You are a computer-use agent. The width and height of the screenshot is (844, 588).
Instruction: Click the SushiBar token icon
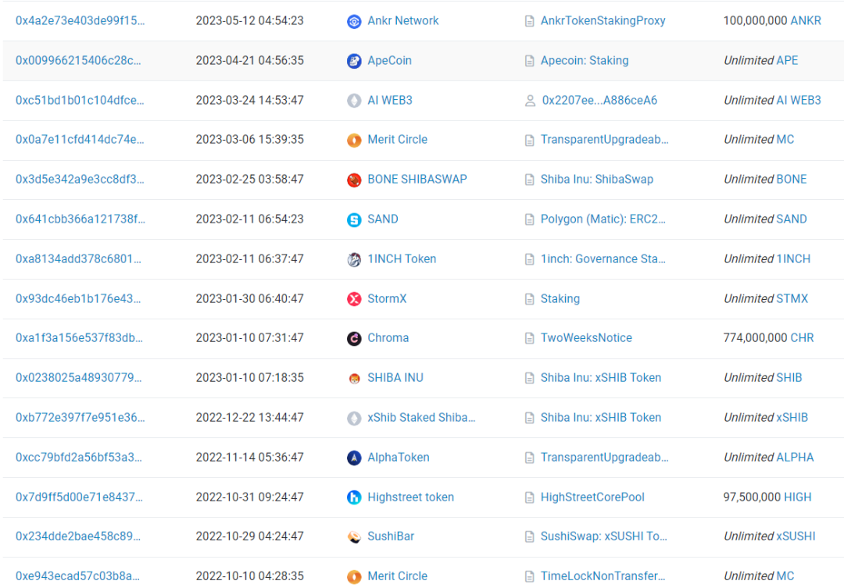point(354,537)
